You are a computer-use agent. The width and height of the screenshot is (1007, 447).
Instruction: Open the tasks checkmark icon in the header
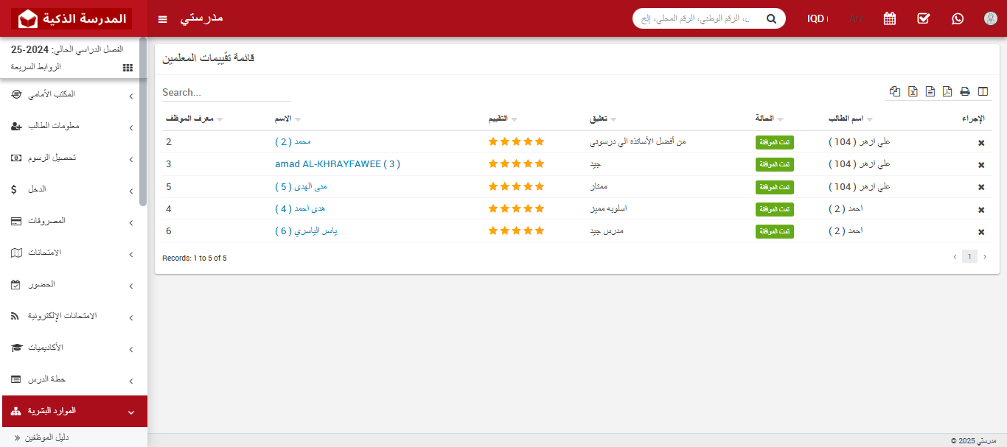923,18
